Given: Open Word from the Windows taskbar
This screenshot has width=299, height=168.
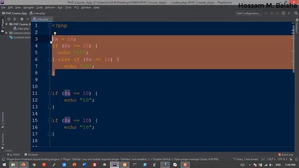Looking at the screenshot, I should point(84,165).
